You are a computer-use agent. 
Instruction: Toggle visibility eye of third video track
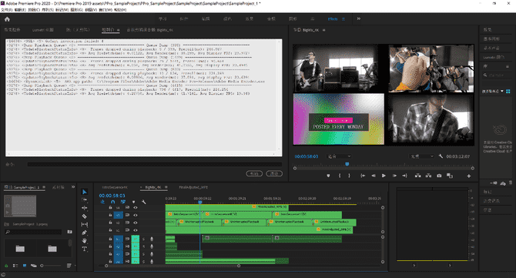click(135, 223)
